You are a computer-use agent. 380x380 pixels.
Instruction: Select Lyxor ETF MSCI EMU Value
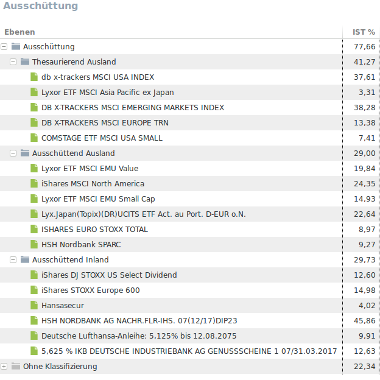click(90, 169)
